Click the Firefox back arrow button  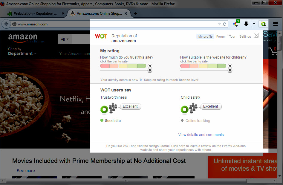(x=6, y=24)
